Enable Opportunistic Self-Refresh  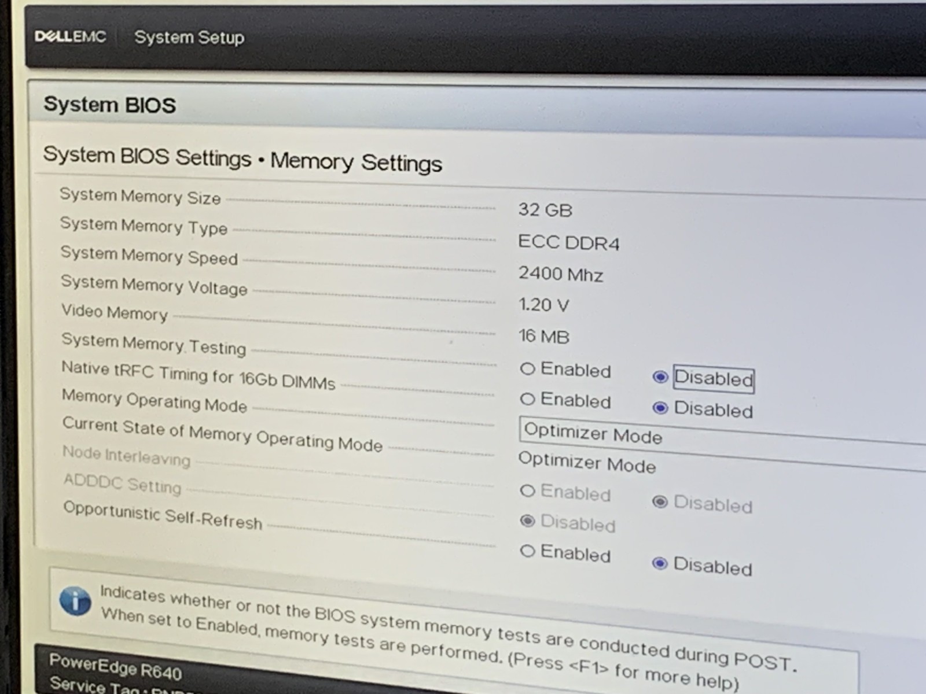pos(527,551)
